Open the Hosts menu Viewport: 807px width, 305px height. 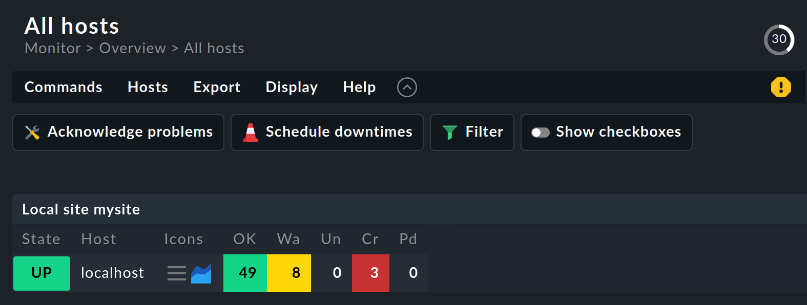(148, 87)
